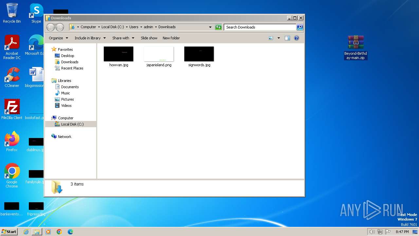Open Microsoft Edge desktop shortcut
The image size is (419, 236).
coord(34,45)
